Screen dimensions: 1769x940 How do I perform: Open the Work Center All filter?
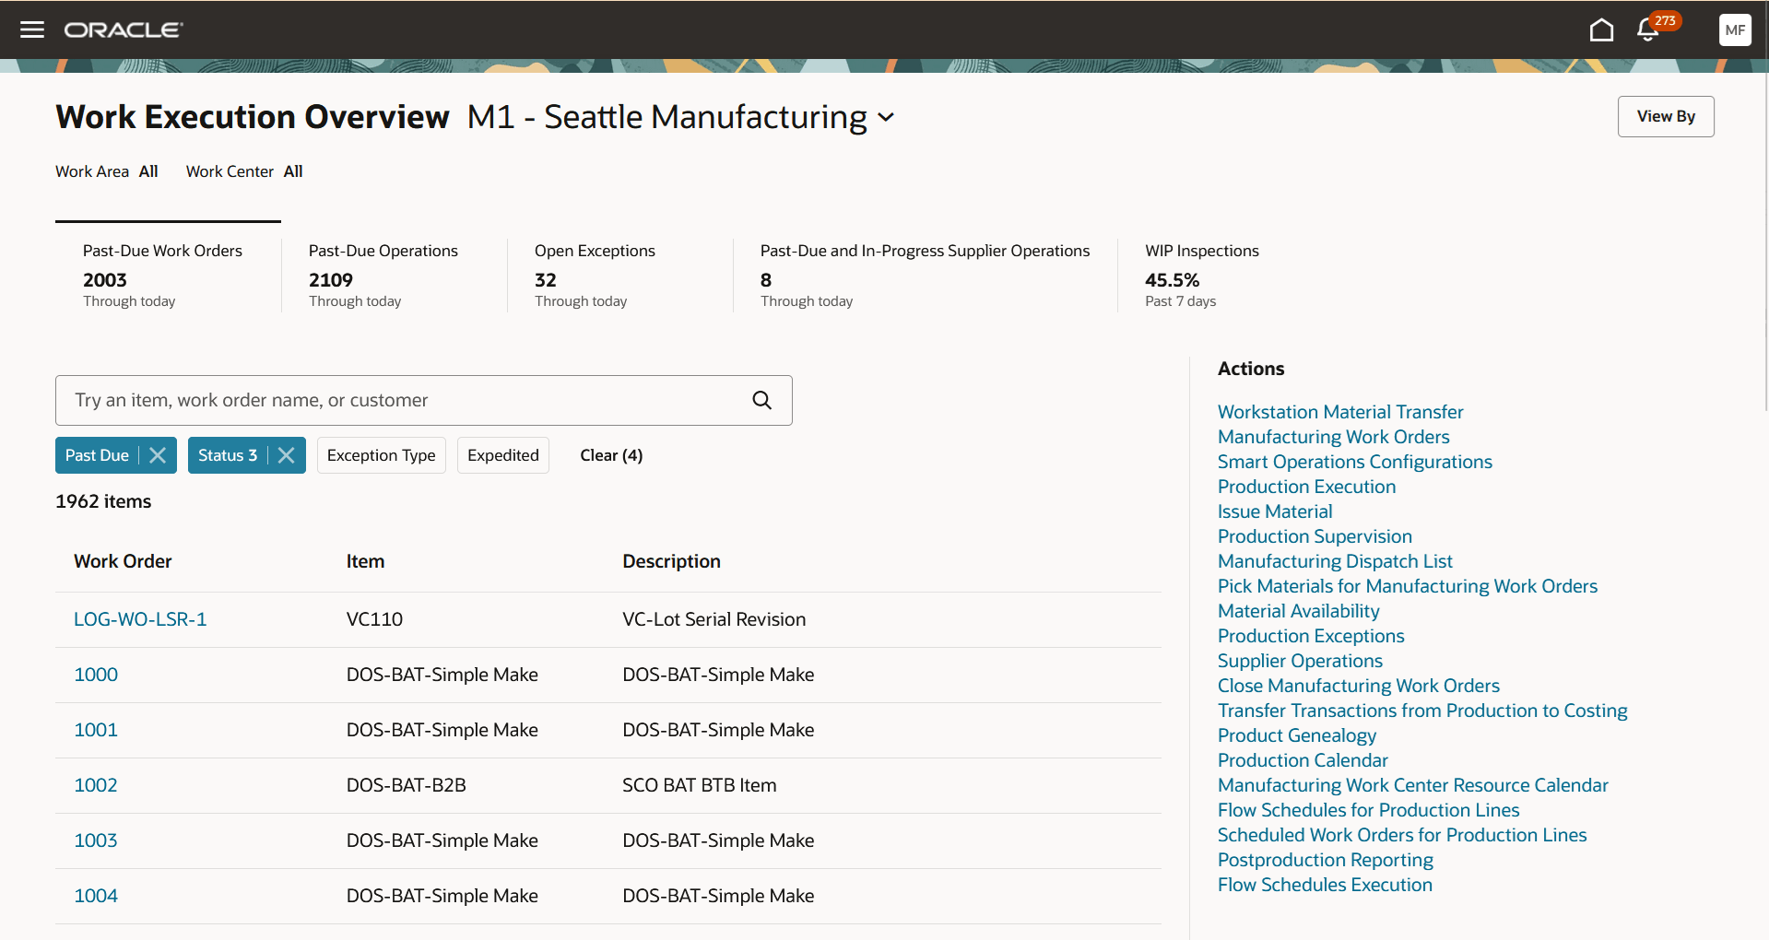(244, 171)
